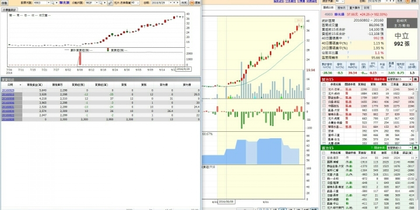Switch to the 重大事件 tab
Image resolution: width=420 pixels, height=210 pixels.
click(x=355, y=8)
